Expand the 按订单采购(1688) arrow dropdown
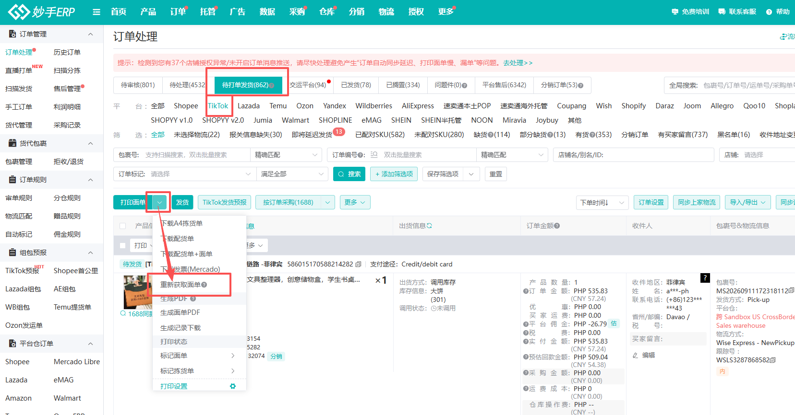795x415 pixels. [327, 202]
